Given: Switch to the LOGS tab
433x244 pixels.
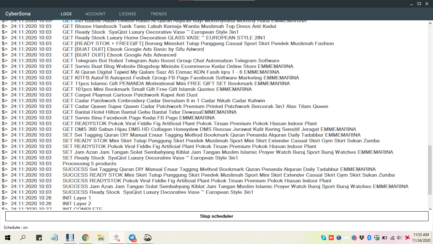Looking at the screenshot, I should 66,14.
